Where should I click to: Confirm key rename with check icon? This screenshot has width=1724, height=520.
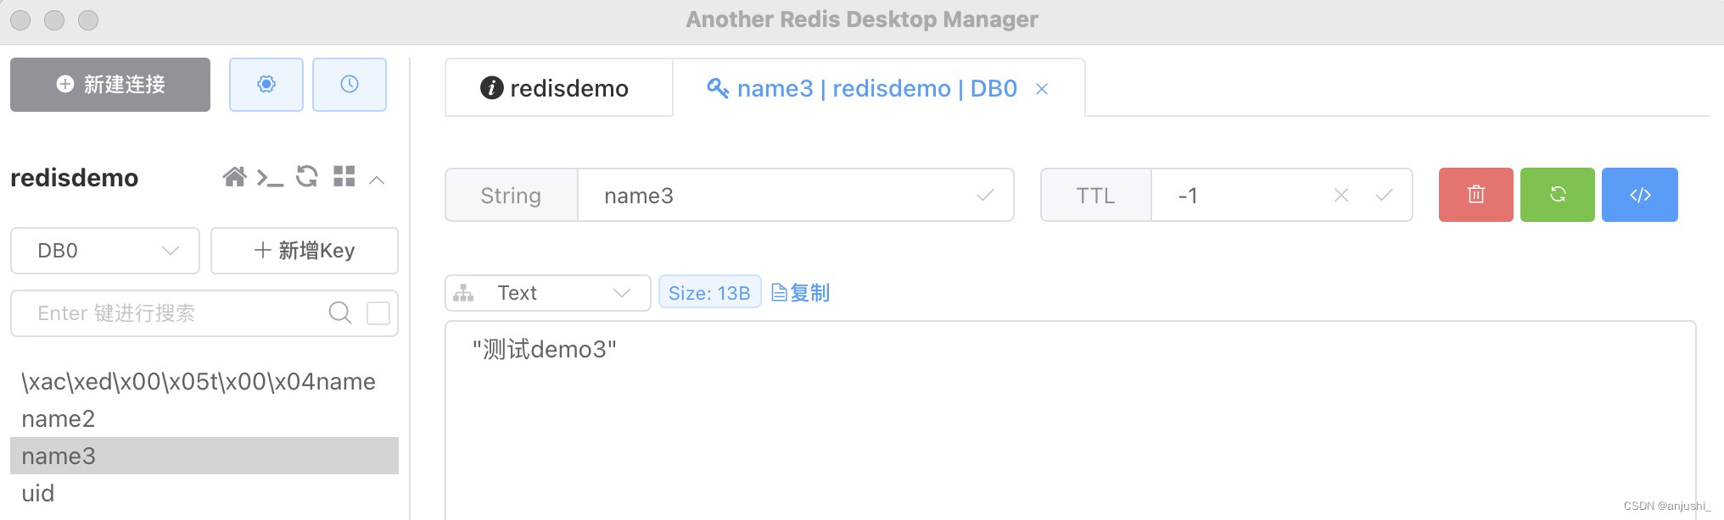pos(985,196)
